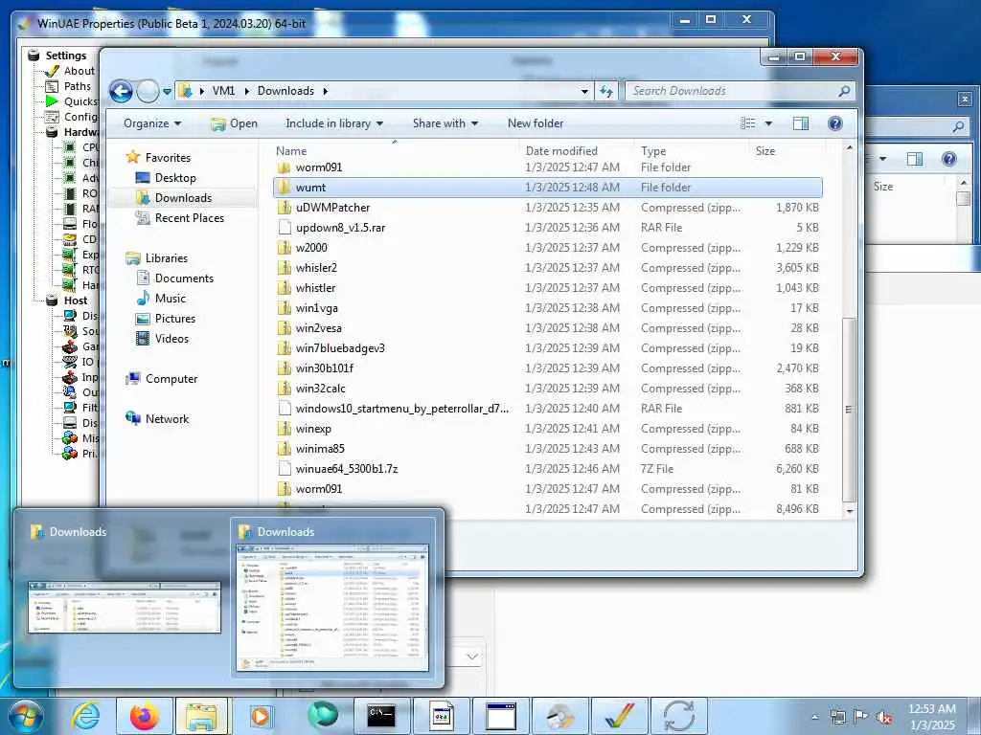Expand the Include in library menu

coord(334,123)
